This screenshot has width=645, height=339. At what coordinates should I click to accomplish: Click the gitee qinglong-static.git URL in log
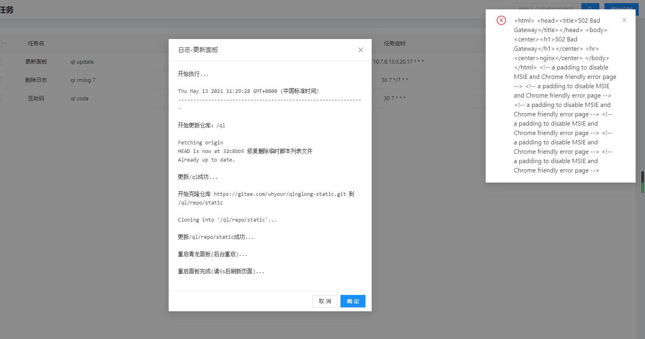coord(280,194)
